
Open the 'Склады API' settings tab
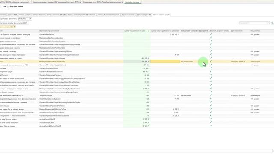(x=12, y=15)
